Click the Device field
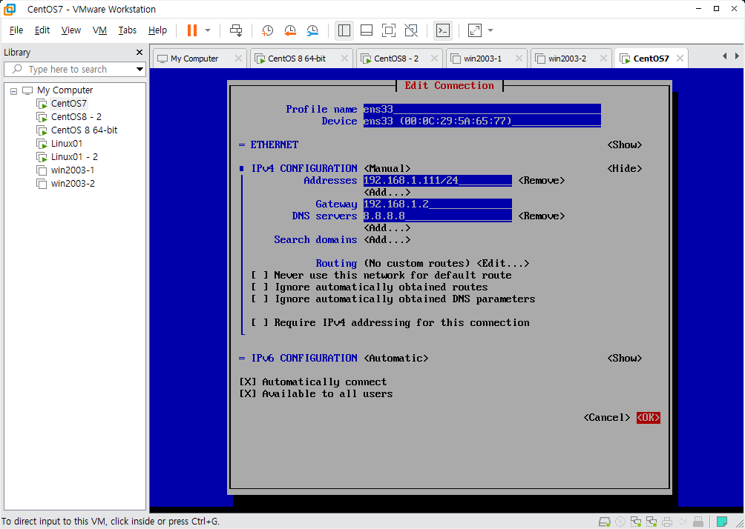The height and width of the screenshot is (529, 745). (x=482, y=121)
